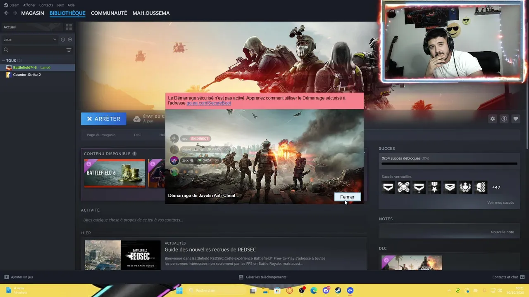Screen dimensions: 529x297
Task: Click the activity comment input field
Action: point(224,220)
